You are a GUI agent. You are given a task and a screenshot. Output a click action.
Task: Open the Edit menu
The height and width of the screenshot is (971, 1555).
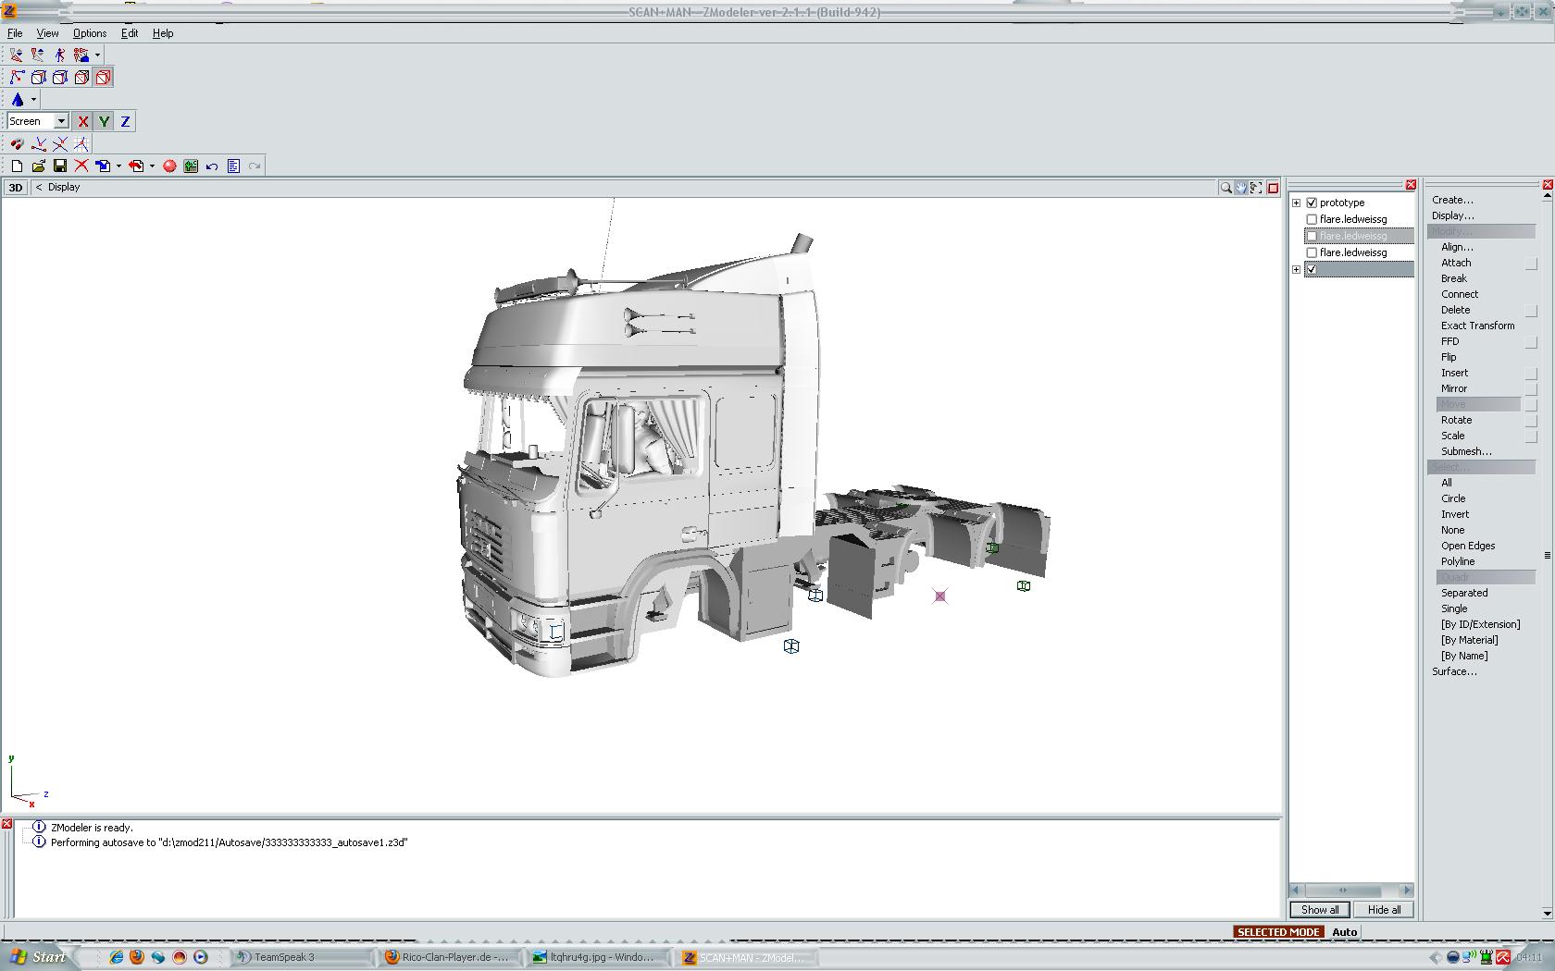(130, 33)
